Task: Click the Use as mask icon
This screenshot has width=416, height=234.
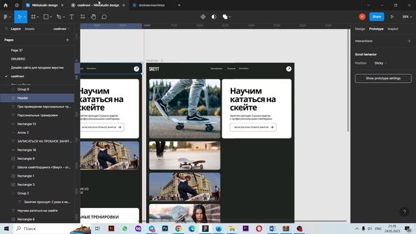Action: (x=214, y=17)
